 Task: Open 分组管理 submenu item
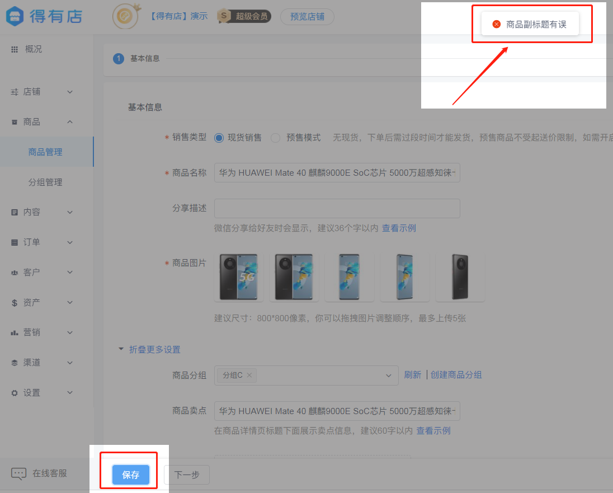coord(45,182)
